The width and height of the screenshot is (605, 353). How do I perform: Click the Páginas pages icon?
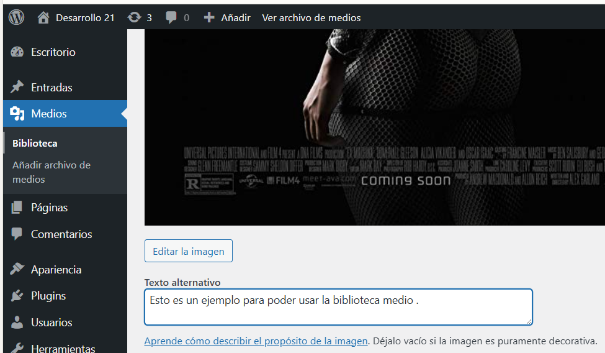coord(17,208)
